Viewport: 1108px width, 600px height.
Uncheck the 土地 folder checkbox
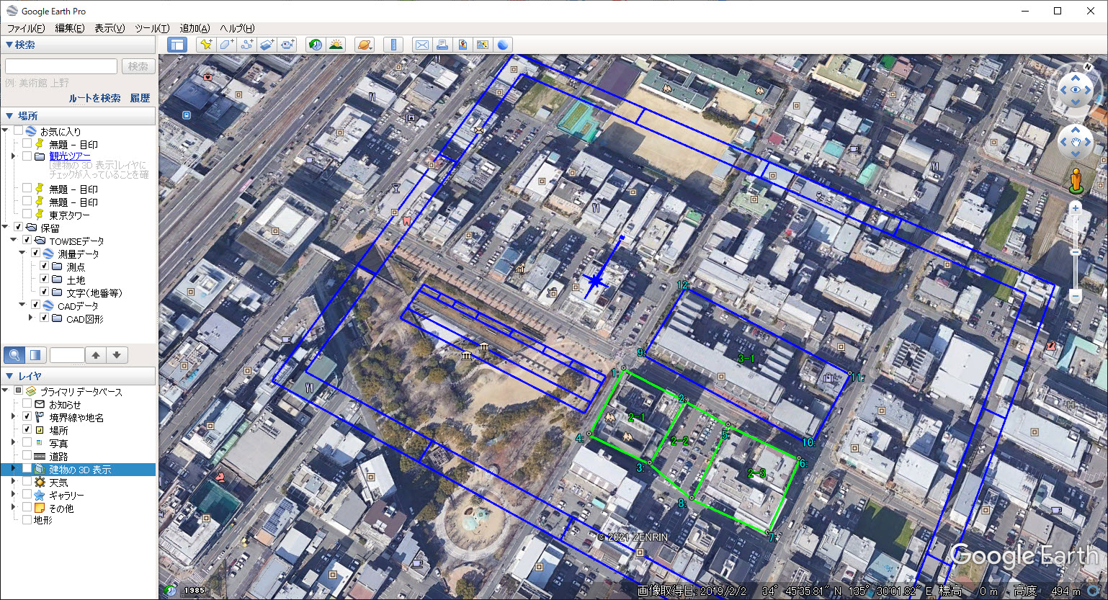(44, 279)
